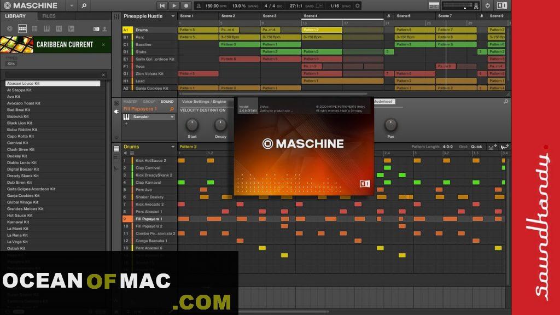Image resolution: width=560 pixels, height=315 pixels.
Task: Switch to the SOUND tab
Action: click(x=167, y=101)
